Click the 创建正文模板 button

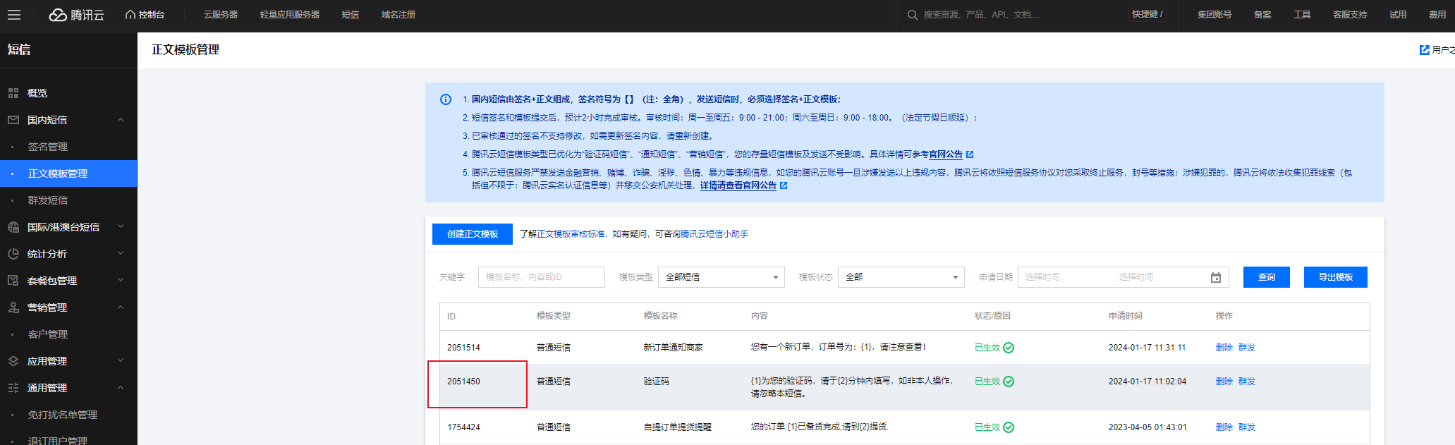point(473,234)
